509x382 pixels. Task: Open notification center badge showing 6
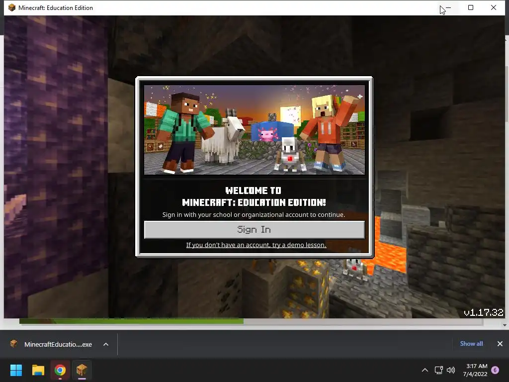tap(495, 370)
